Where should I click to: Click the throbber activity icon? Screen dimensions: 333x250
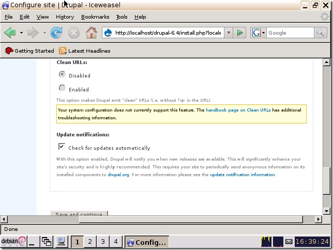tap(325, 17)
